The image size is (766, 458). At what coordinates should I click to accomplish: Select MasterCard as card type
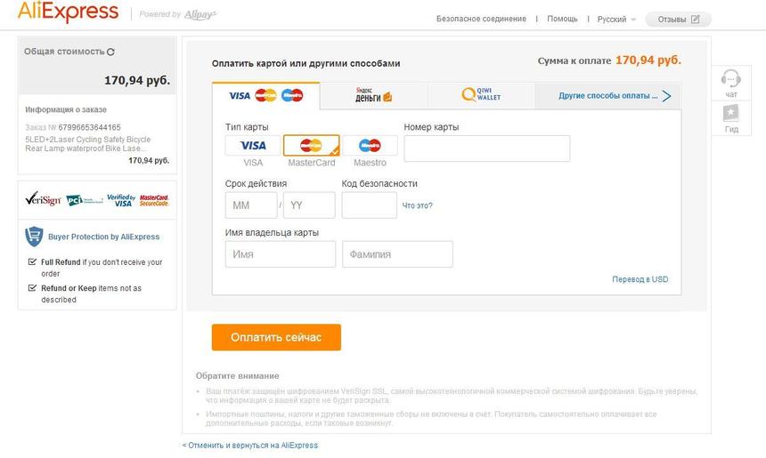(x=311, y=146)
